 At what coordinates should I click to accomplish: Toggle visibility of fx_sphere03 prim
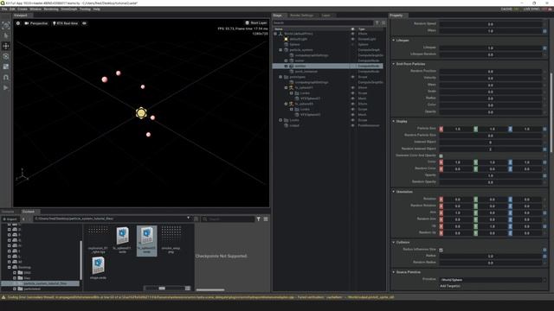[x=352, y=104]
